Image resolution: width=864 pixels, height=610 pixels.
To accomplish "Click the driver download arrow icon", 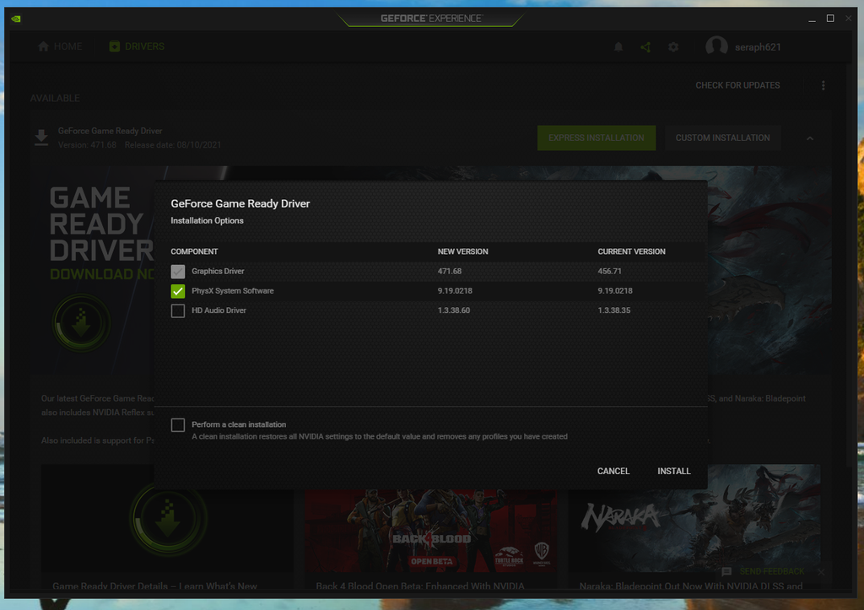I will pyautogui.click(x=40, y=138).
